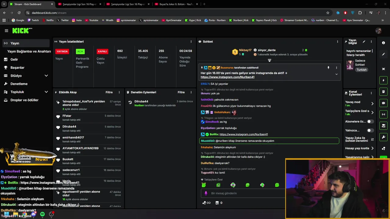
Task: Select the angel halo emote
Action: click(204, 185)
